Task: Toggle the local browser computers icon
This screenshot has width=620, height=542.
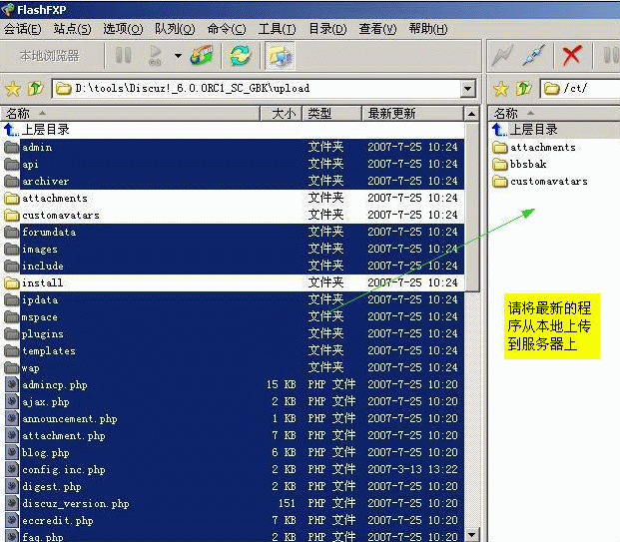Action: [x=280, y=56]
